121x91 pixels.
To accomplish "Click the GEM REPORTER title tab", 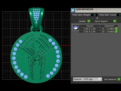I will tap(84, 9).
